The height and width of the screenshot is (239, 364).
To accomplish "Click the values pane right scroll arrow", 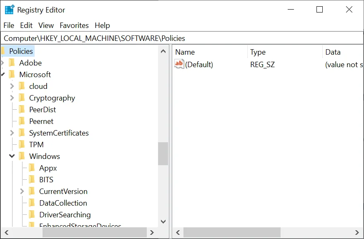I will click(357, 232).
